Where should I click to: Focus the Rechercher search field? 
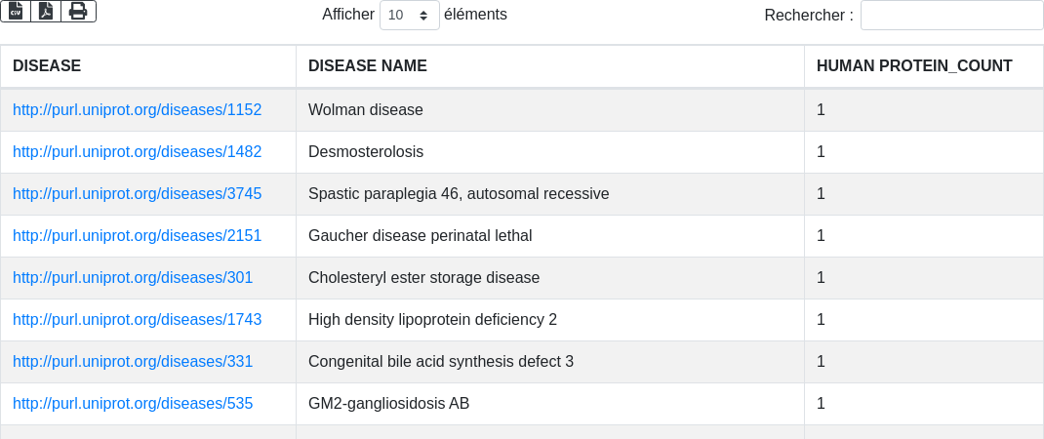951,15
